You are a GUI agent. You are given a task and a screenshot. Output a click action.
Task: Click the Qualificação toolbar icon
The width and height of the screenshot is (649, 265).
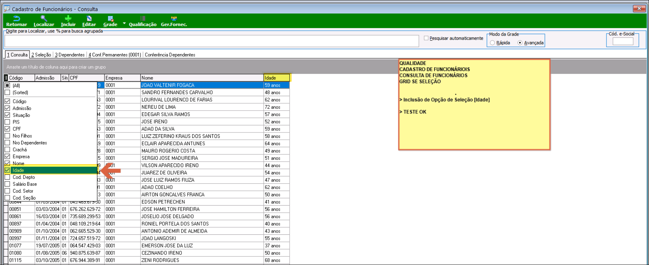(143, 19)
